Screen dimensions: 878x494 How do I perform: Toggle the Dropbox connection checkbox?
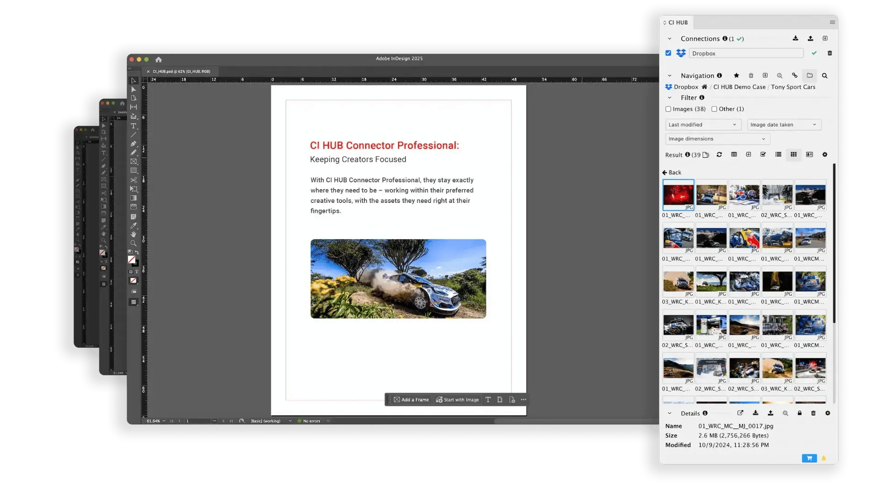pyautogui.click(x=668, y=53)
